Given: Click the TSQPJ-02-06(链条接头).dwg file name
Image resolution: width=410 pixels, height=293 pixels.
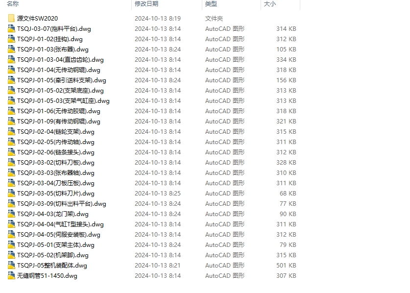Looking at the screenshot, I should (x=56, y=152).
